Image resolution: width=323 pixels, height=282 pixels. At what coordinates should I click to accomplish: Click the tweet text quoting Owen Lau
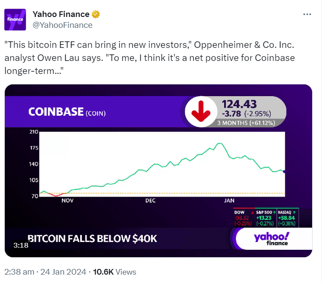pyautogui.click(x=150, y=58)
